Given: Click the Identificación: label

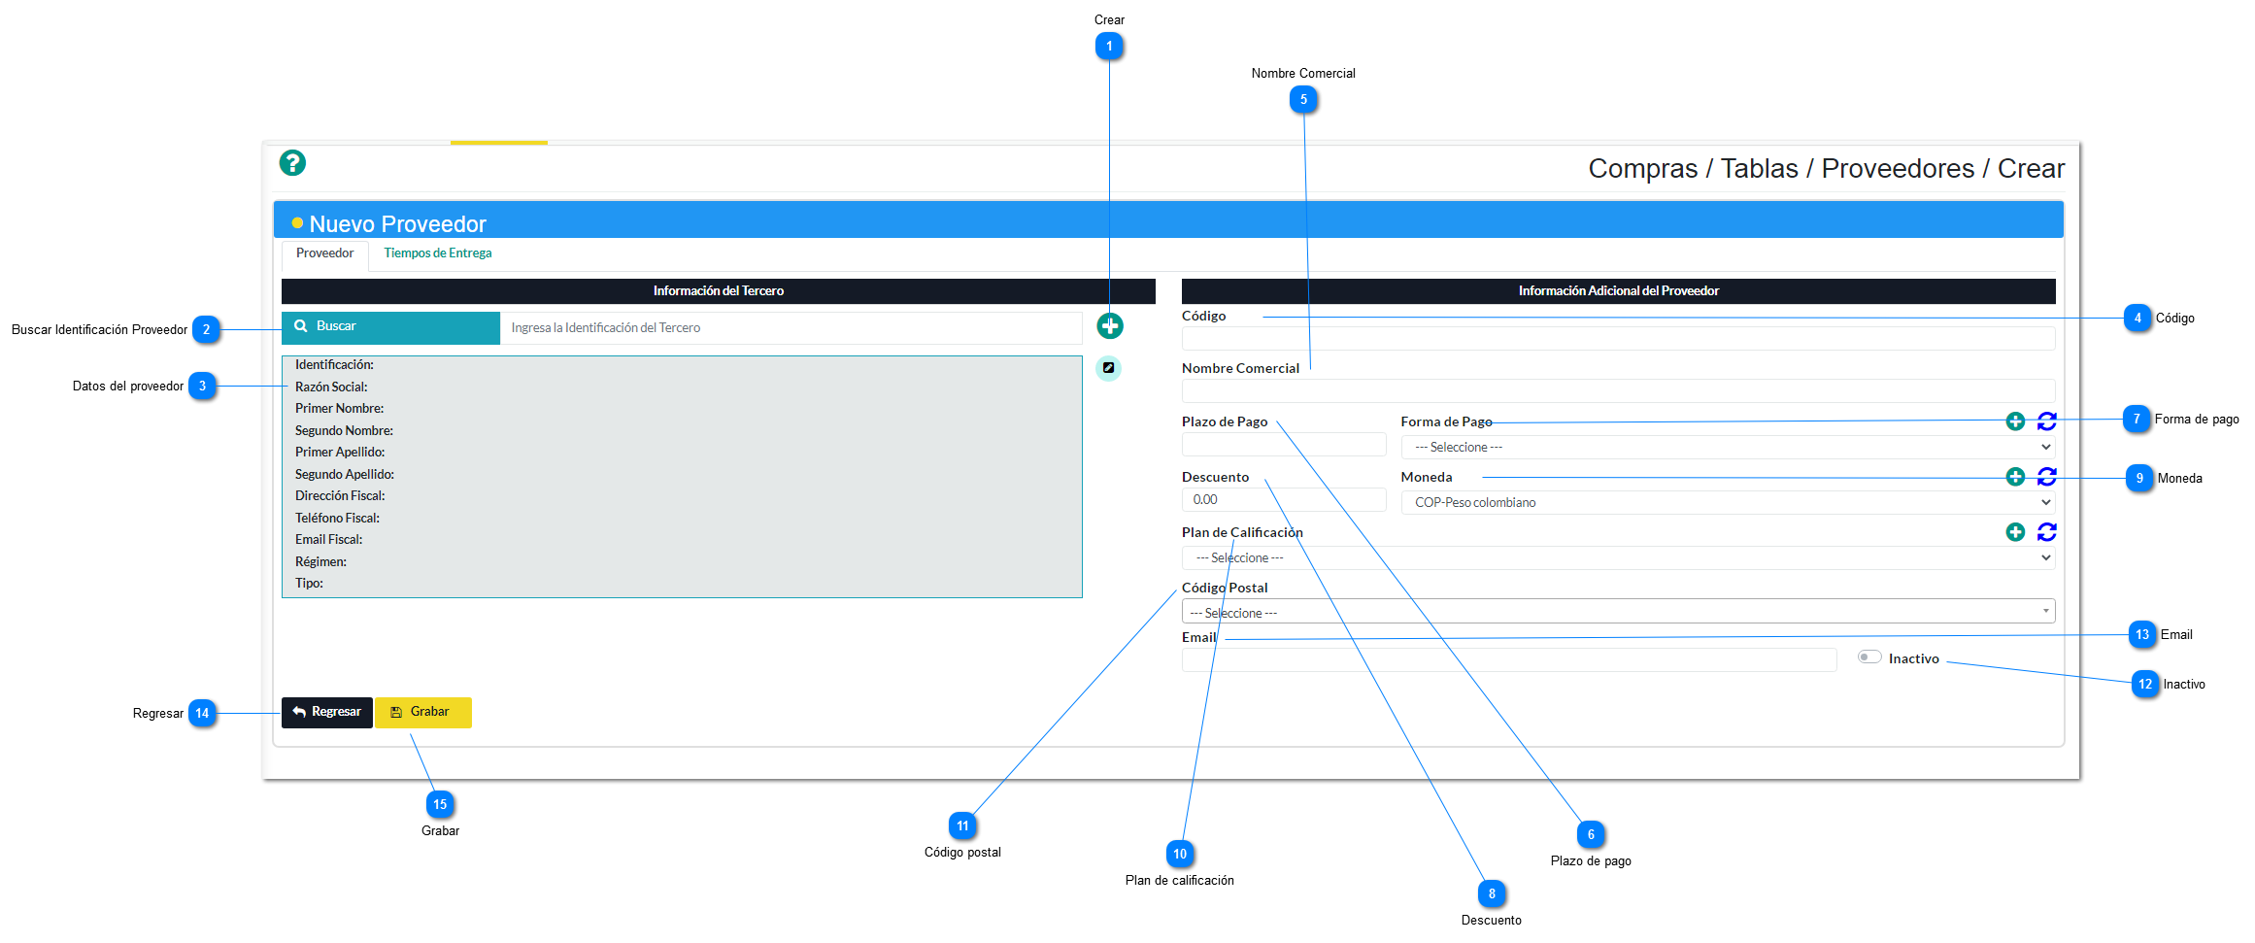Looking at the screenshot, I should click(x=334, y=365).
